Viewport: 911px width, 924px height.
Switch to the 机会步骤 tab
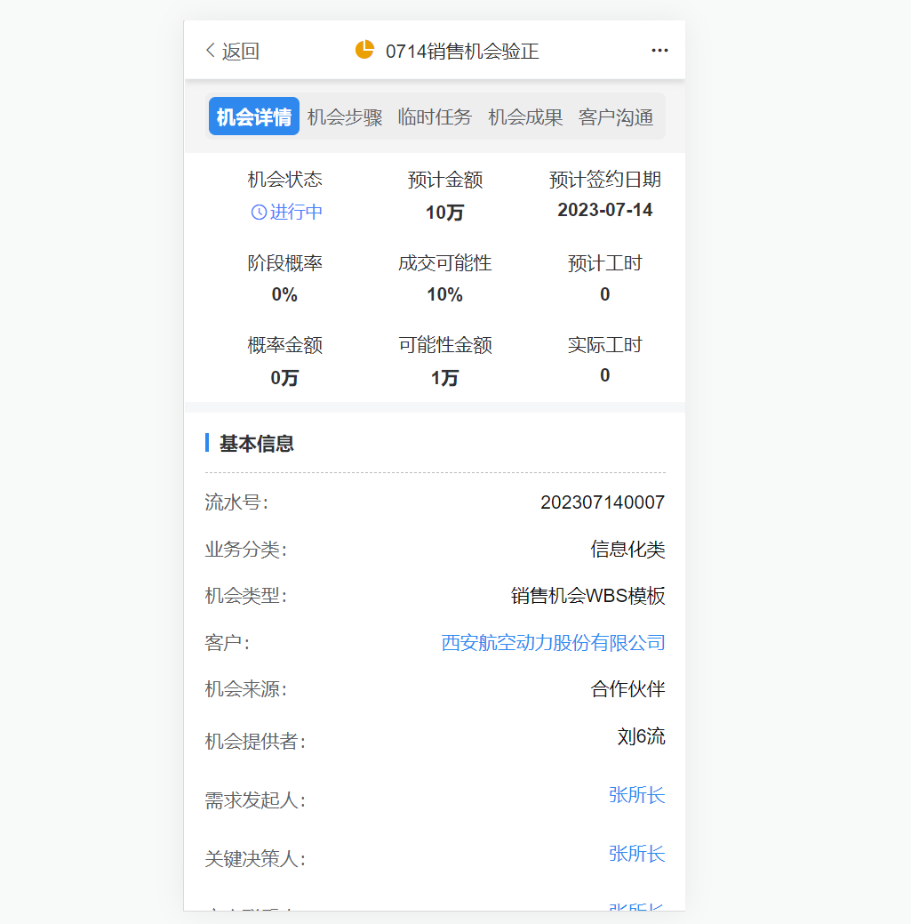click(345, 117)
